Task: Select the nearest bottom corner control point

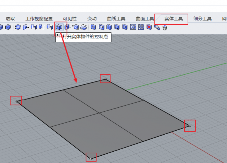Action: (x=91, y=159)
